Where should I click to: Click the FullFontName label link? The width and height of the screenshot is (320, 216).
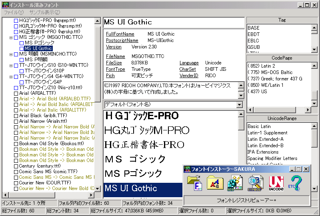pyautogui.click(x=120, y=34)
